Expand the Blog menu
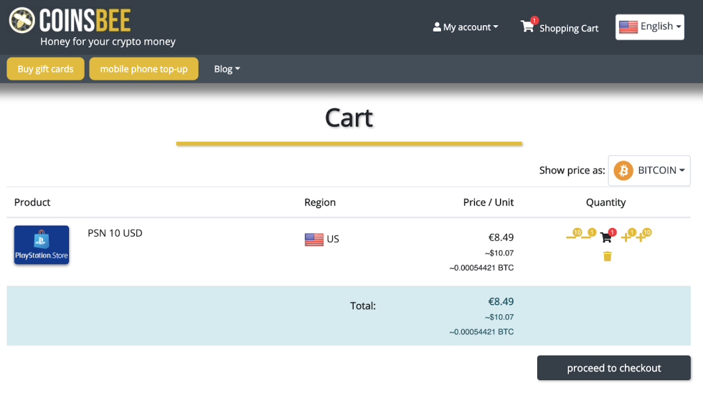 coord(227,69)
